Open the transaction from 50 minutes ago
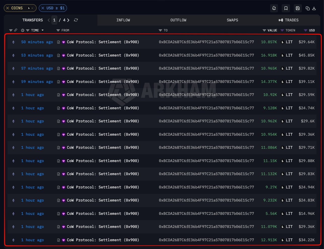This screenshot has height=249, width=324. [37, 42]
